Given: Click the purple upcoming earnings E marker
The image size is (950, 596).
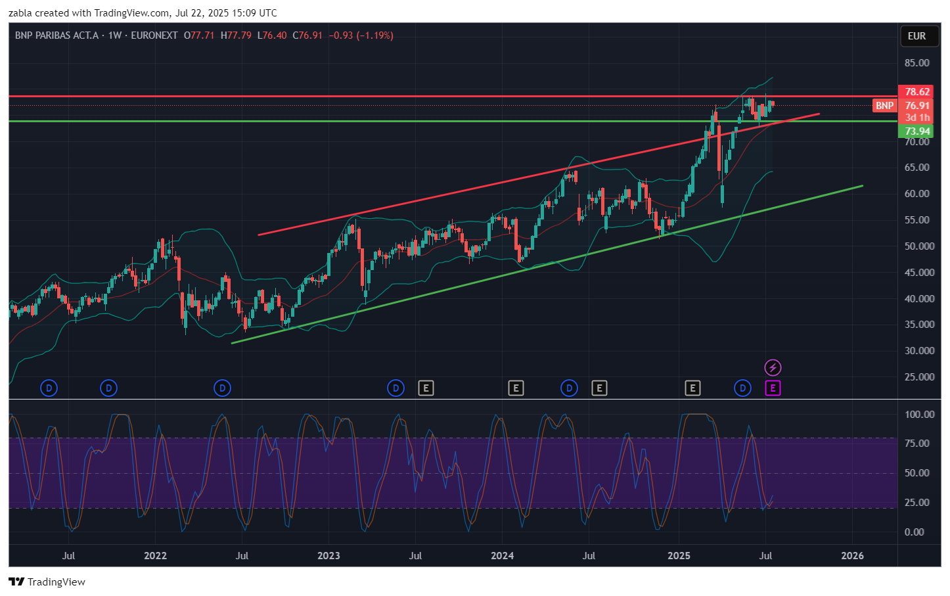Looking at the screenshot, I should pos(773,388).
